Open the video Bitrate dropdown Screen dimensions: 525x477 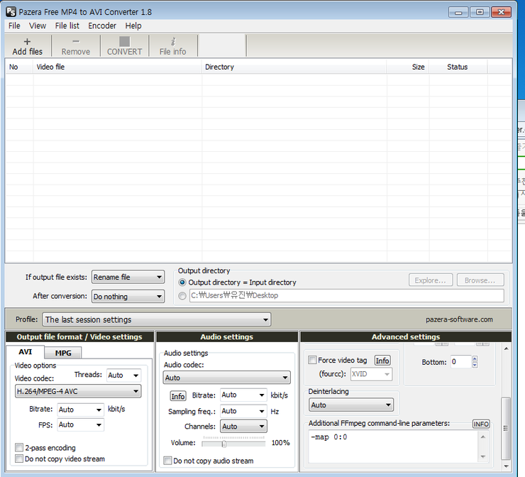point(80,410)
